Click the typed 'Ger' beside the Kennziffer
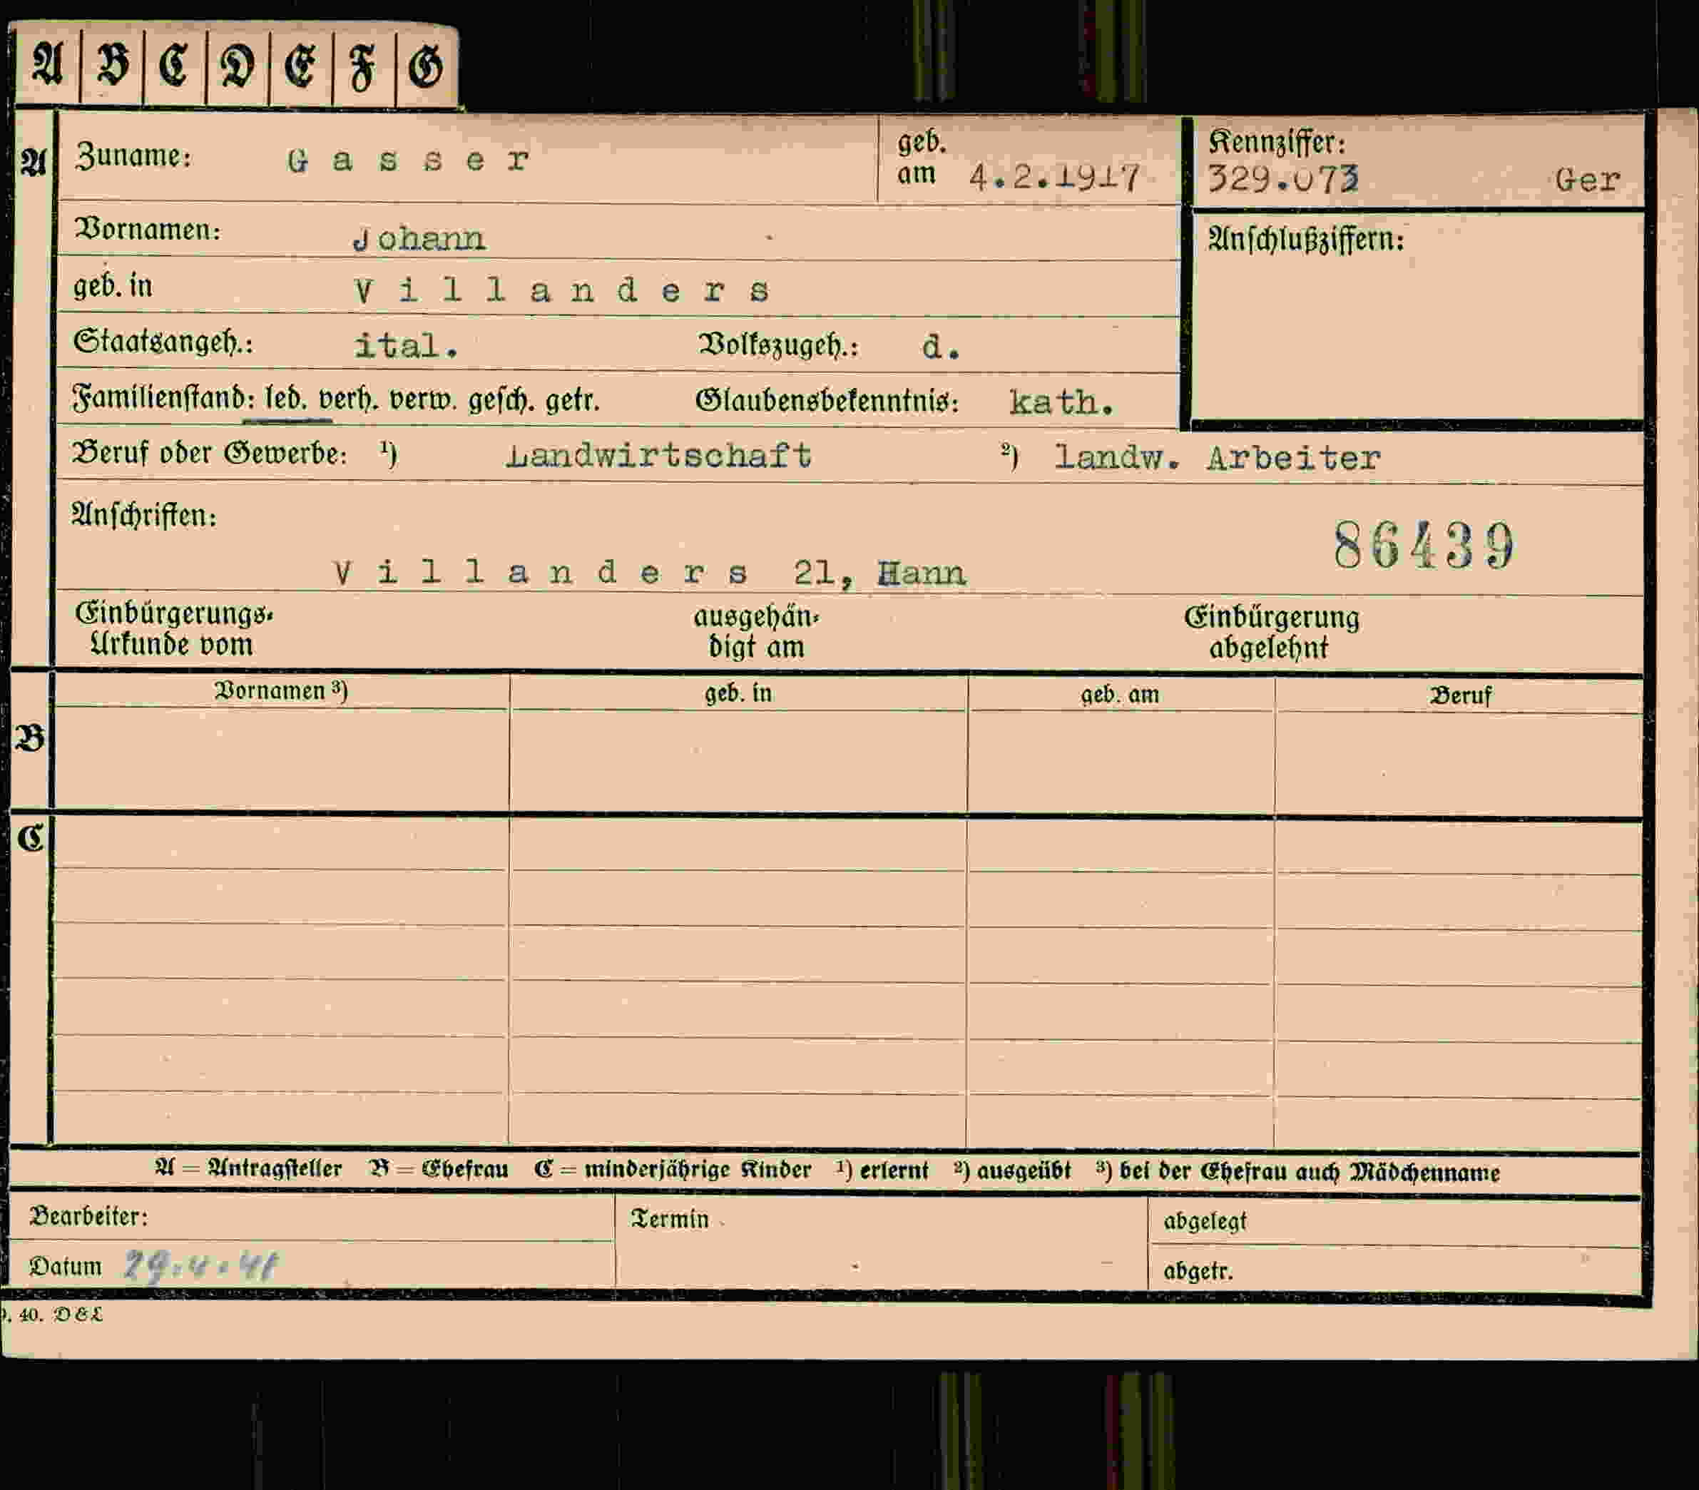 1588,180
